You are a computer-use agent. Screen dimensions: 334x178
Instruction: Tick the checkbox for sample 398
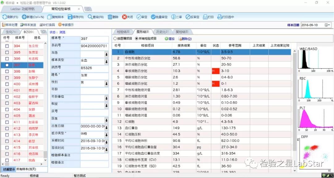tap(7, 71)
